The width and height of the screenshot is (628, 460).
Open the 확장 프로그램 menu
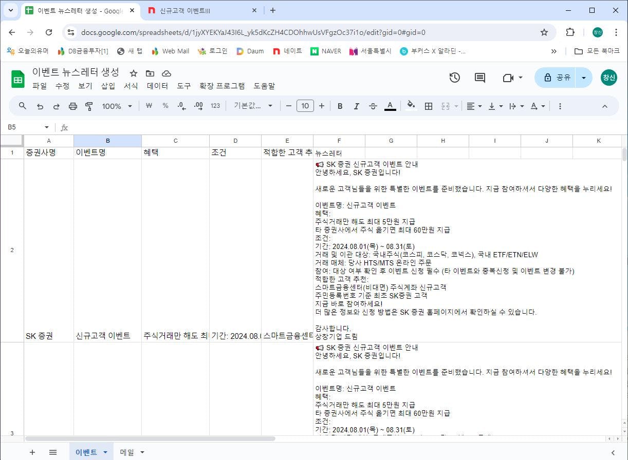tap(222, 86)
